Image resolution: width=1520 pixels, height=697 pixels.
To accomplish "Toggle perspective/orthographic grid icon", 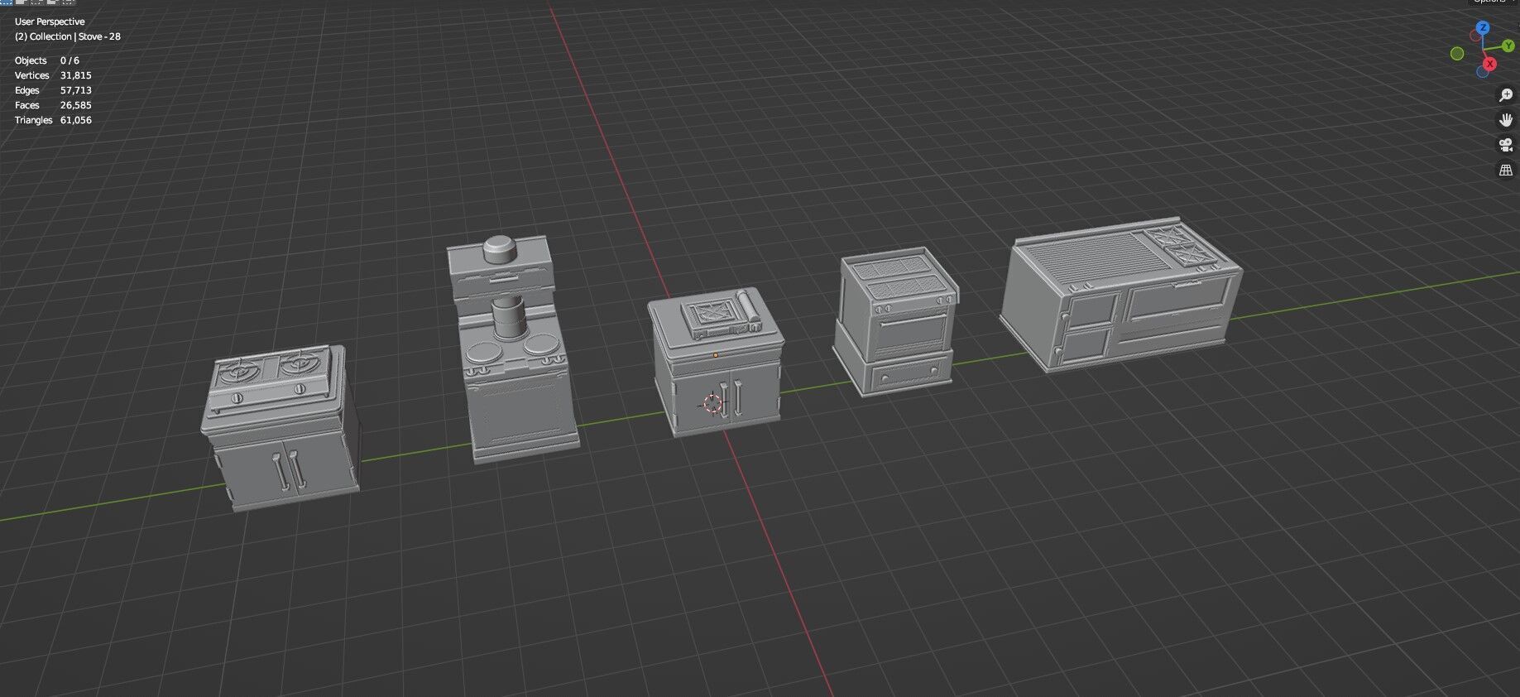I will point(1506,171).
